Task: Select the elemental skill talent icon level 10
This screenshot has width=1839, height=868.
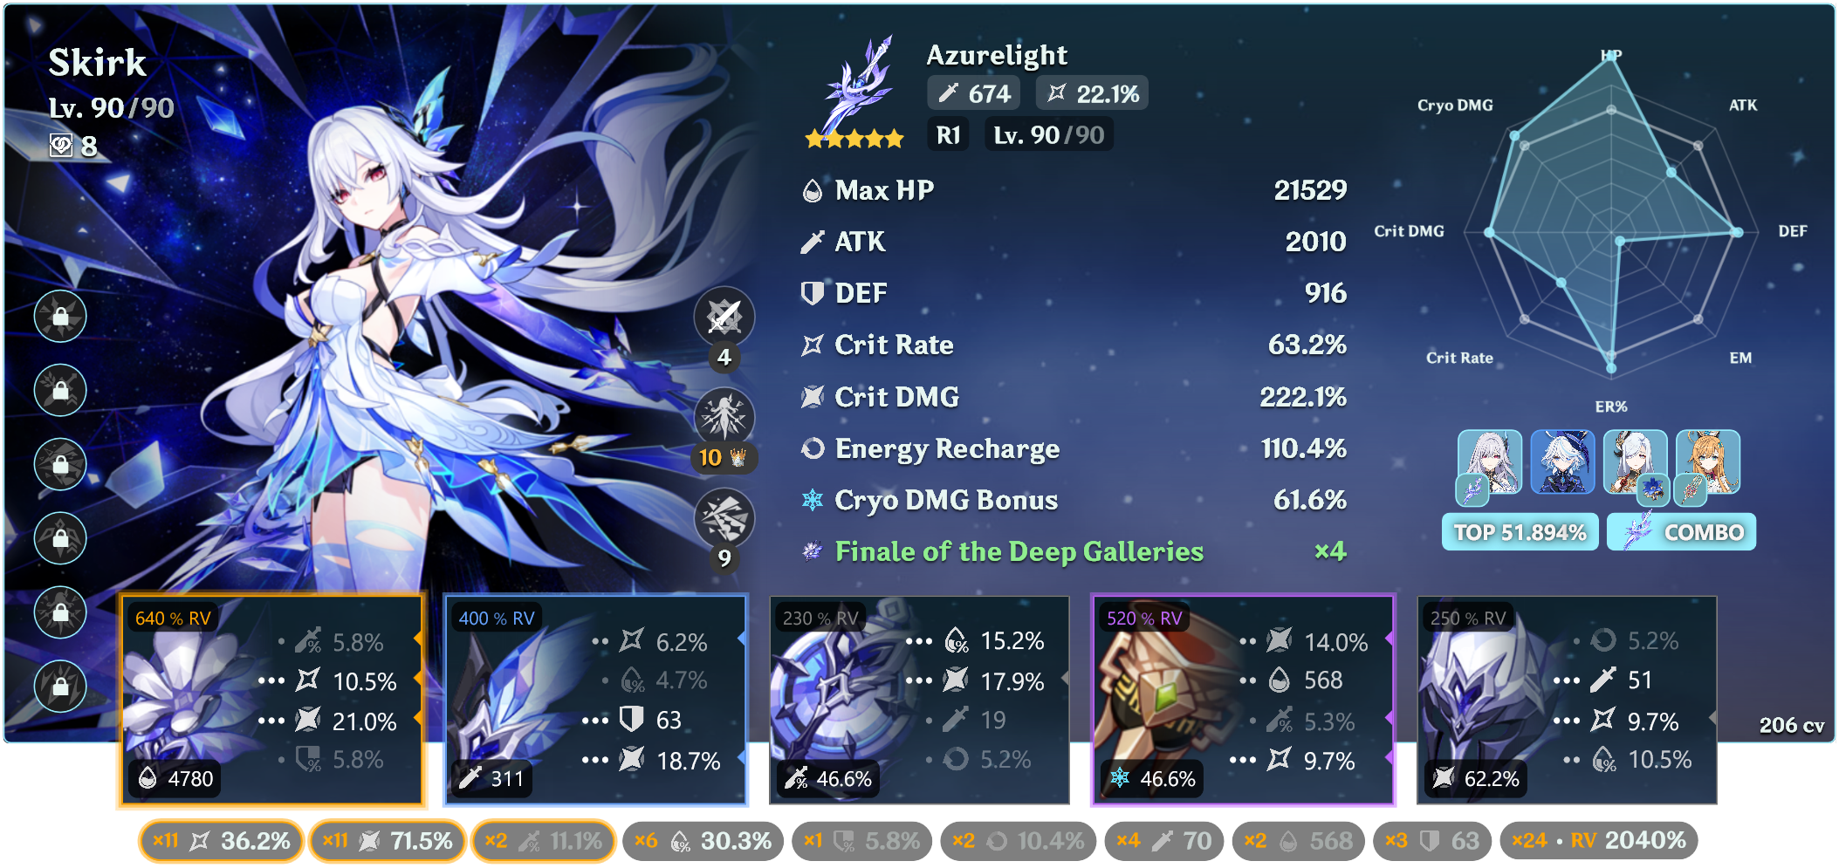Action: point(724,417)
